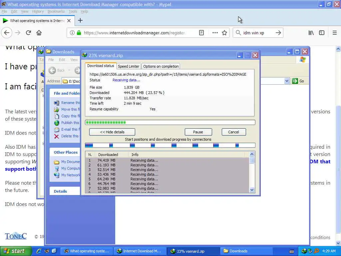Open My Documents folder icon in Other Places
The height and width of the screenshot is (256, 341).
coord(57,162)
